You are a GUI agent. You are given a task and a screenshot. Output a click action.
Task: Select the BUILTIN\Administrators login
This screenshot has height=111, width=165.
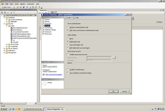coord(20,28)
